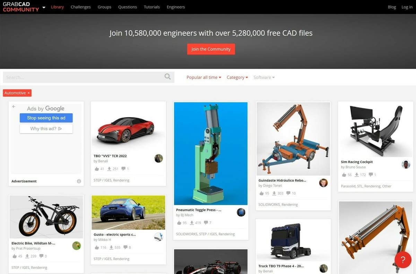Open the Gusto - electric sports car title
Viewport: 416px width, 274px height.
115,235
